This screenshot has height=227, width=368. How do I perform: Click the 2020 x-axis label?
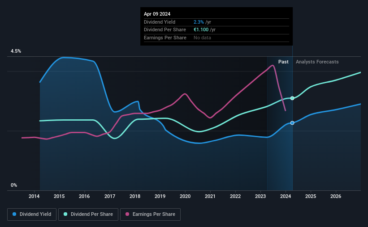tap(185, 196)
